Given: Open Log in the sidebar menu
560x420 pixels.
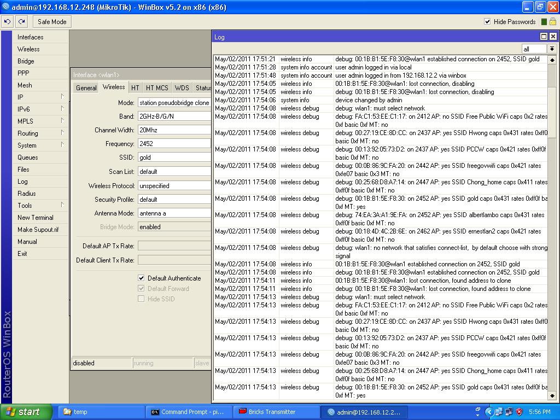Looking at the screenshot, I should (40, 182).
